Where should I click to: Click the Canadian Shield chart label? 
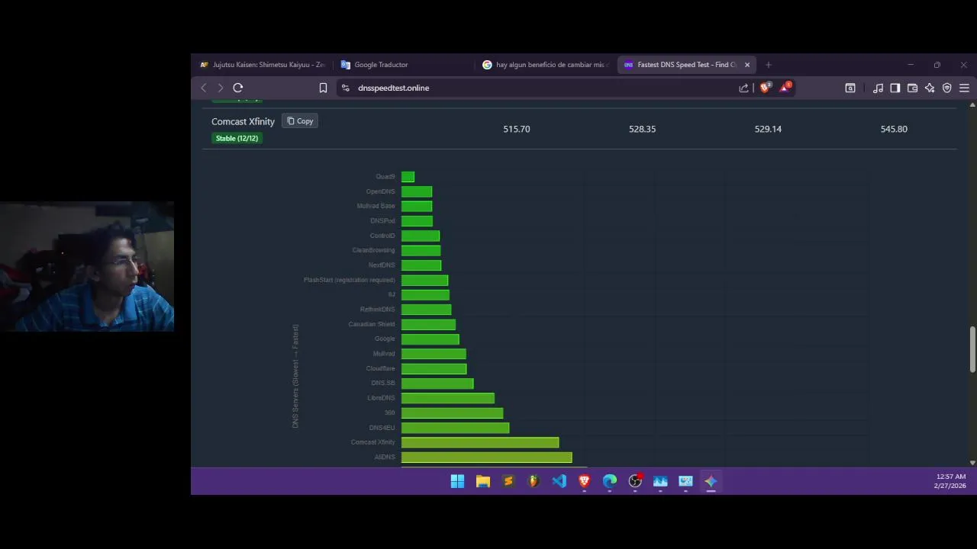pos(372,324)
